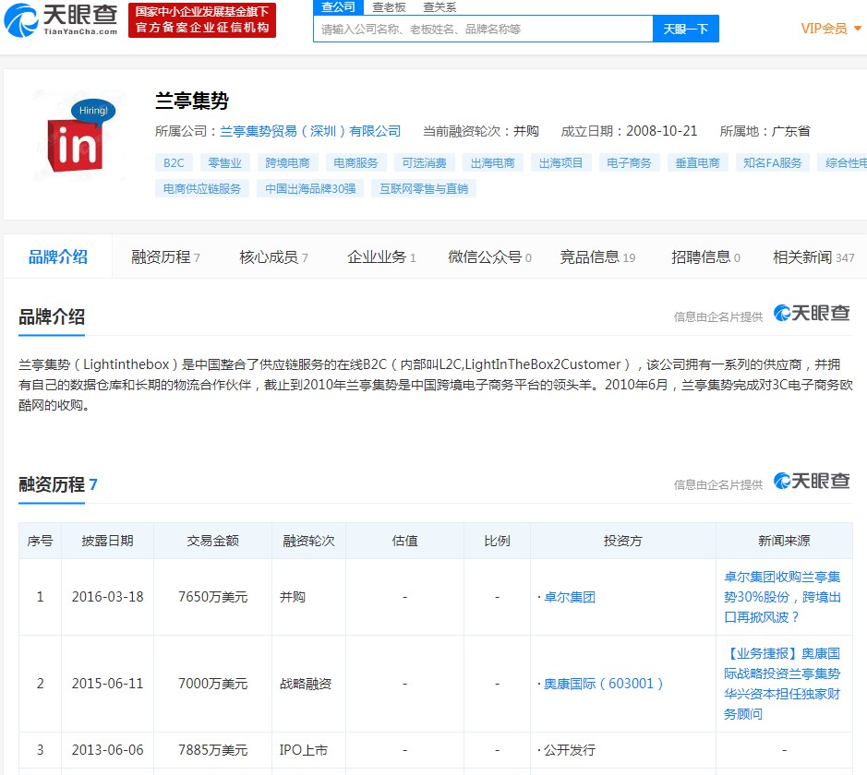The image size is (867, 775).
Task: Select the date cell 2013-06-06
Action: coord(107,750)
